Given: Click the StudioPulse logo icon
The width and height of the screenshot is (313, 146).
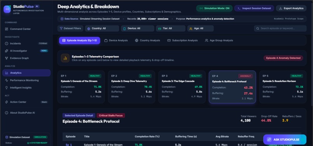Looking at the screenshot, I should pos(7,9).
